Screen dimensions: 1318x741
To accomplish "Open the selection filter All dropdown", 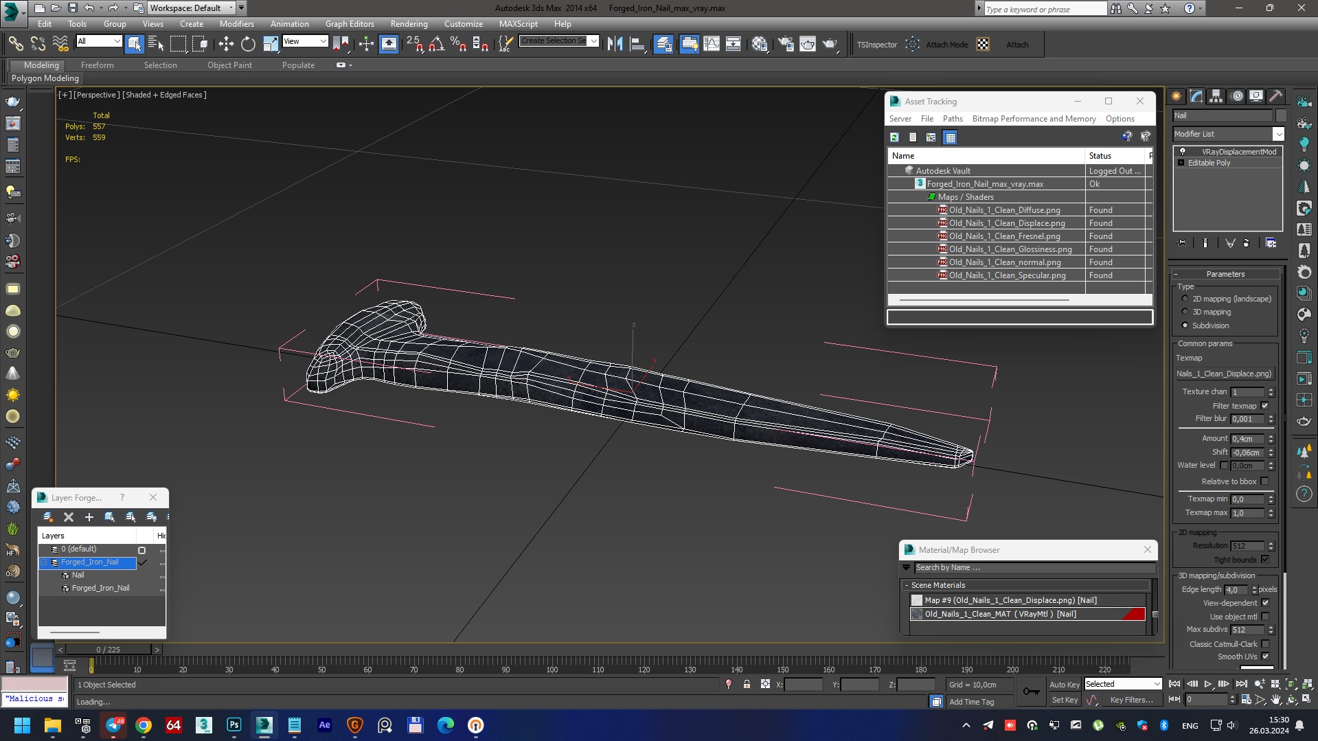I will pyautogui.click(x=99, y=41).
